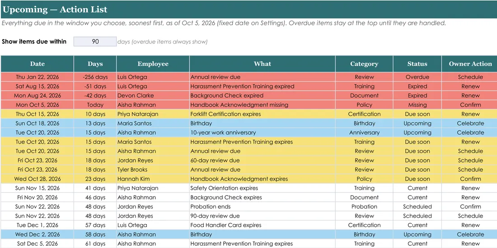
Task: Select 'Harassment Prevention Training expired' cell
Action: [262, 86]
